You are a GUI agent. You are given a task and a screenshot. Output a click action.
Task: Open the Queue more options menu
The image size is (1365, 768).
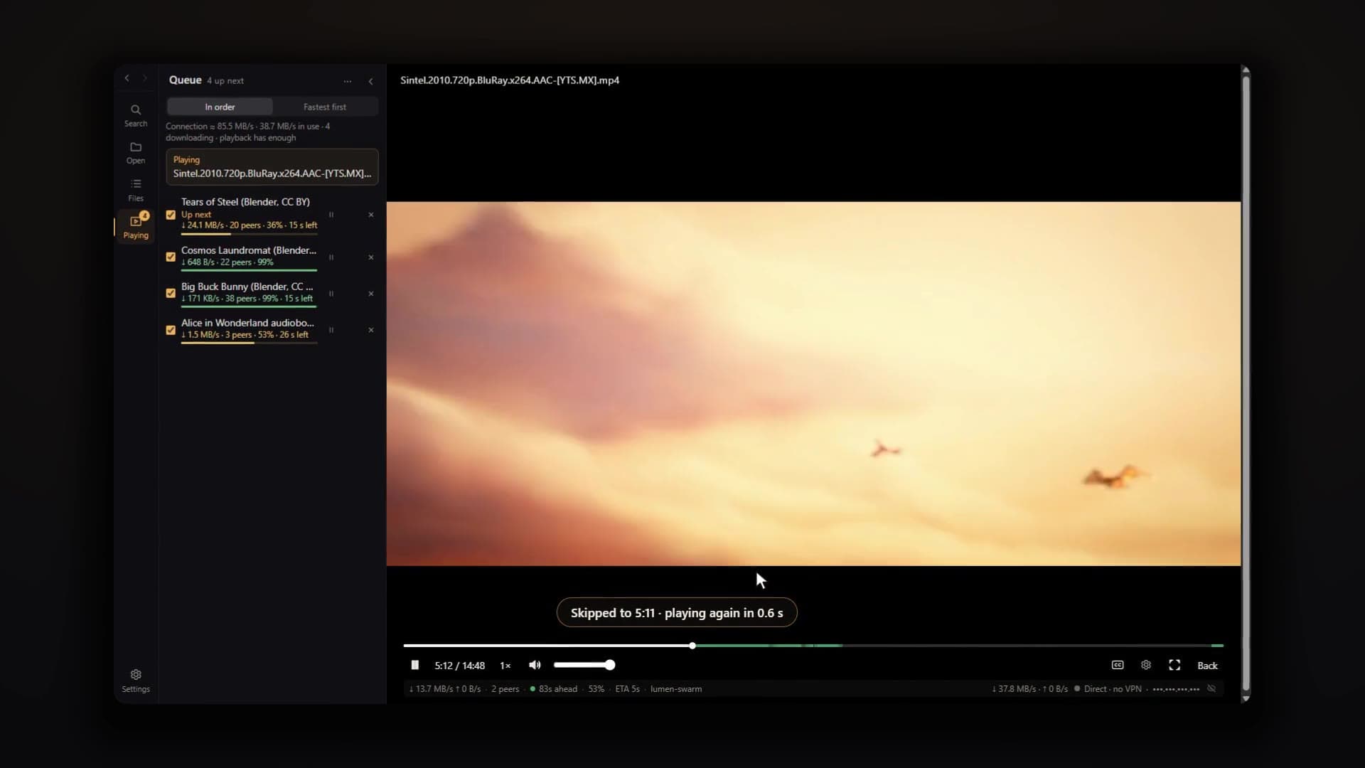[x=348, y=81]
